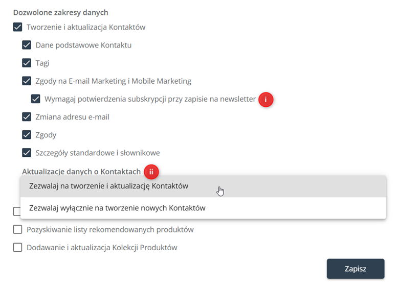Toggle Dane podstawowe Kontaktu checkbox

pyautogui.click(x=27, y=45)
